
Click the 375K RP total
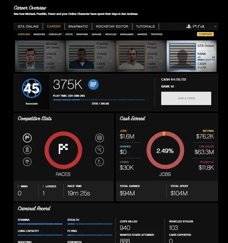click(x=67, y=85)
